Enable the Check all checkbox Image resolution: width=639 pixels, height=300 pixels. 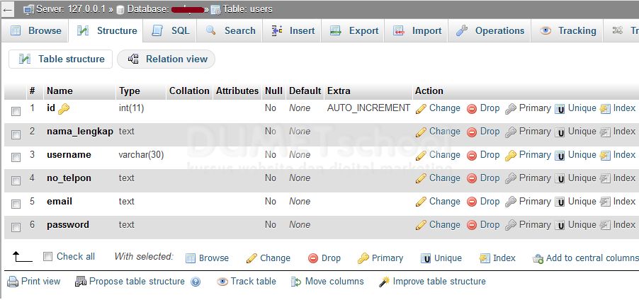(47, 257)
